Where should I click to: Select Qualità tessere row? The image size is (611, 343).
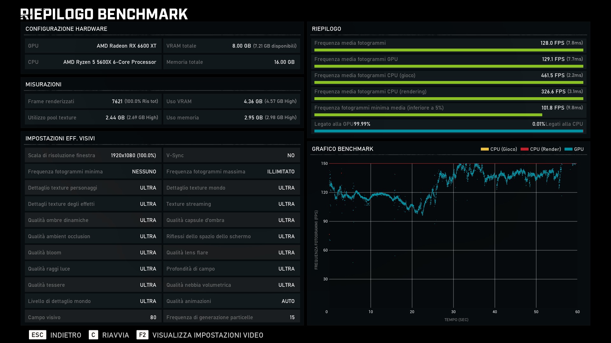click(93, 285)
